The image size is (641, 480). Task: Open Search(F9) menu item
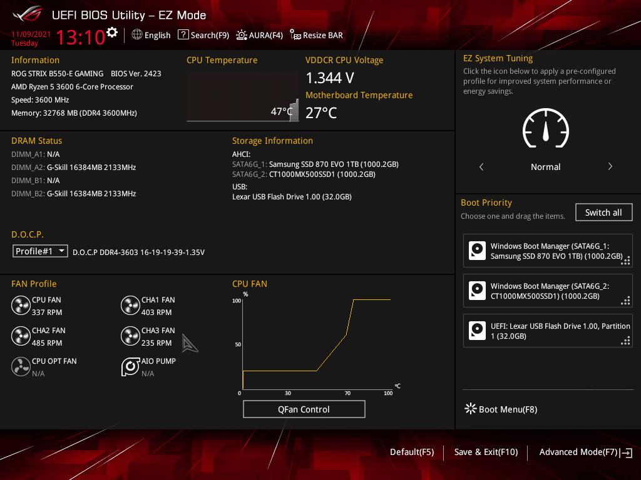pos(203,35)
